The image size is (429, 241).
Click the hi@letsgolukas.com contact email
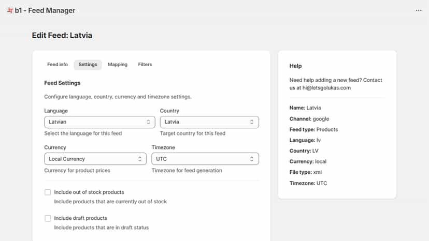click(x=326, y=88)
